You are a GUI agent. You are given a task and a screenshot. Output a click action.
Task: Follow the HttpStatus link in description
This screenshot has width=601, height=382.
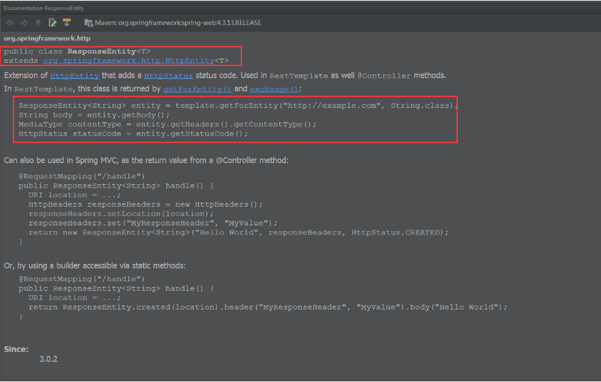pyautogui.click(x=168, y=76)
